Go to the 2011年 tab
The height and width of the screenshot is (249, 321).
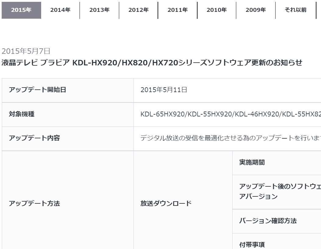(178, 10)
